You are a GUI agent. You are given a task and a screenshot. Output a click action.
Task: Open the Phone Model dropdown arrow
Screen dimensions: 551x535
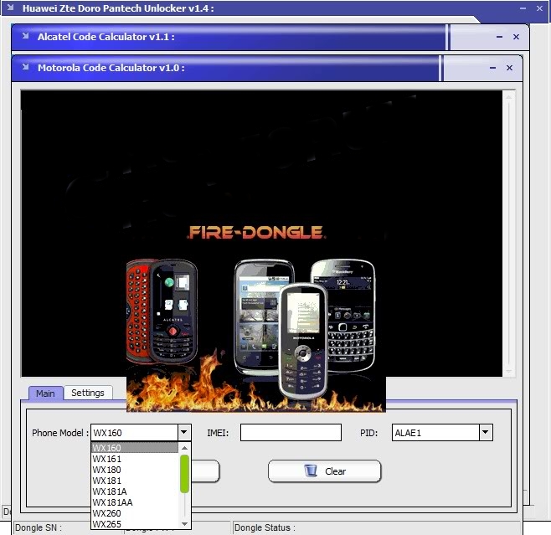(x=184, y=432)
